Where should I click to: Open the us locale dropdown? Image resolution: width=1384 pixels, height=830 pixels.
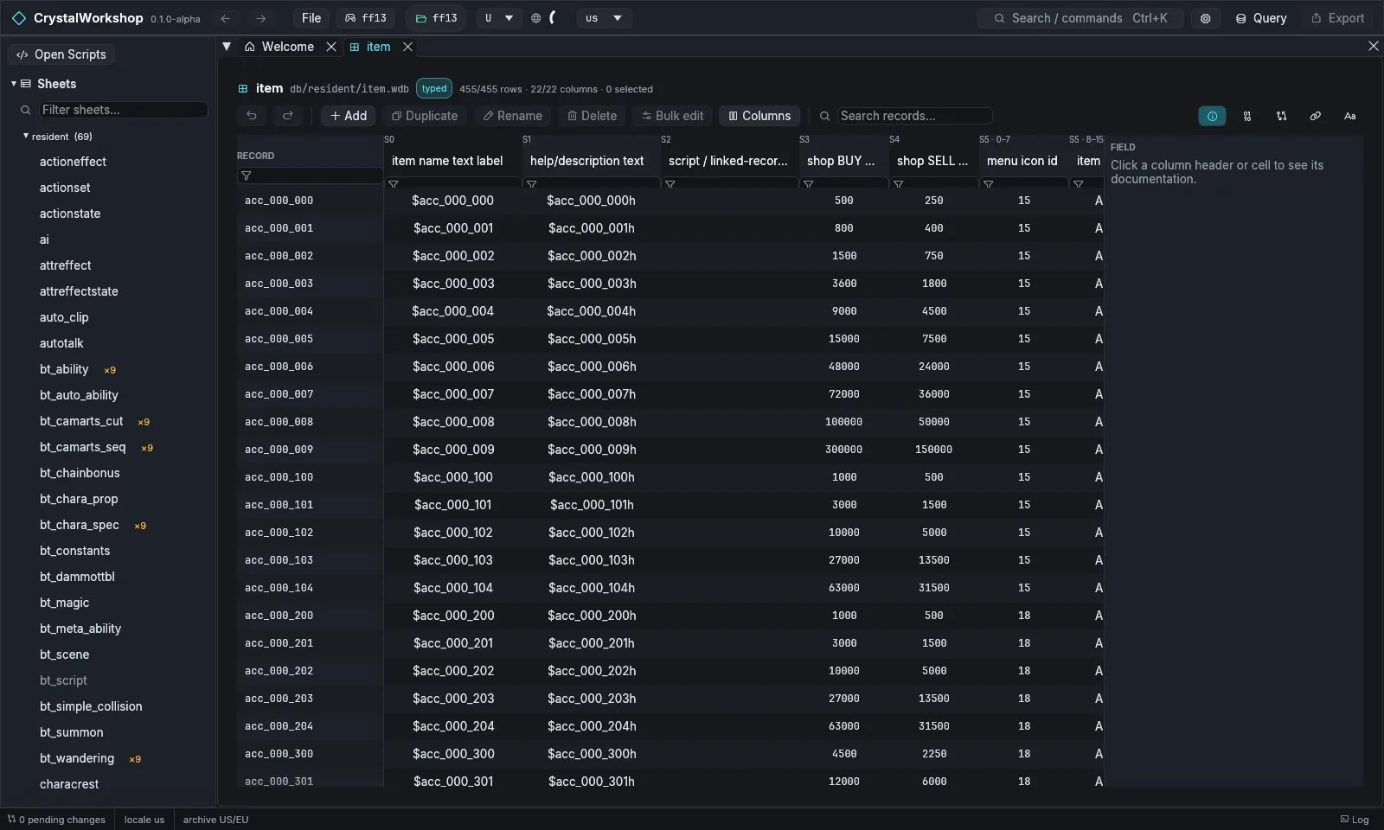tap(604, 18)
